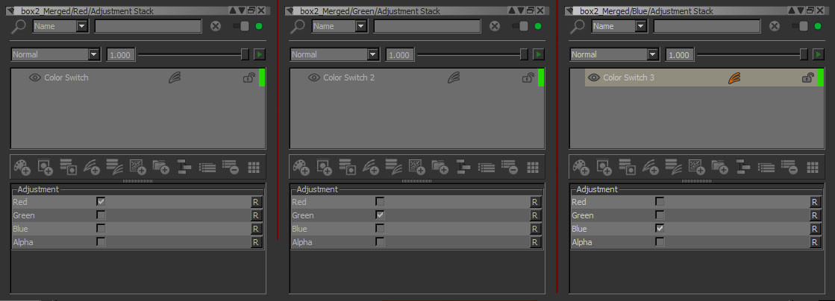Image resolution: width=835 pixels, height=301 pixels.
Task: Enable Alpha checkbox in Blue stack
Action: pyautogui.click(x=660, y=241)
